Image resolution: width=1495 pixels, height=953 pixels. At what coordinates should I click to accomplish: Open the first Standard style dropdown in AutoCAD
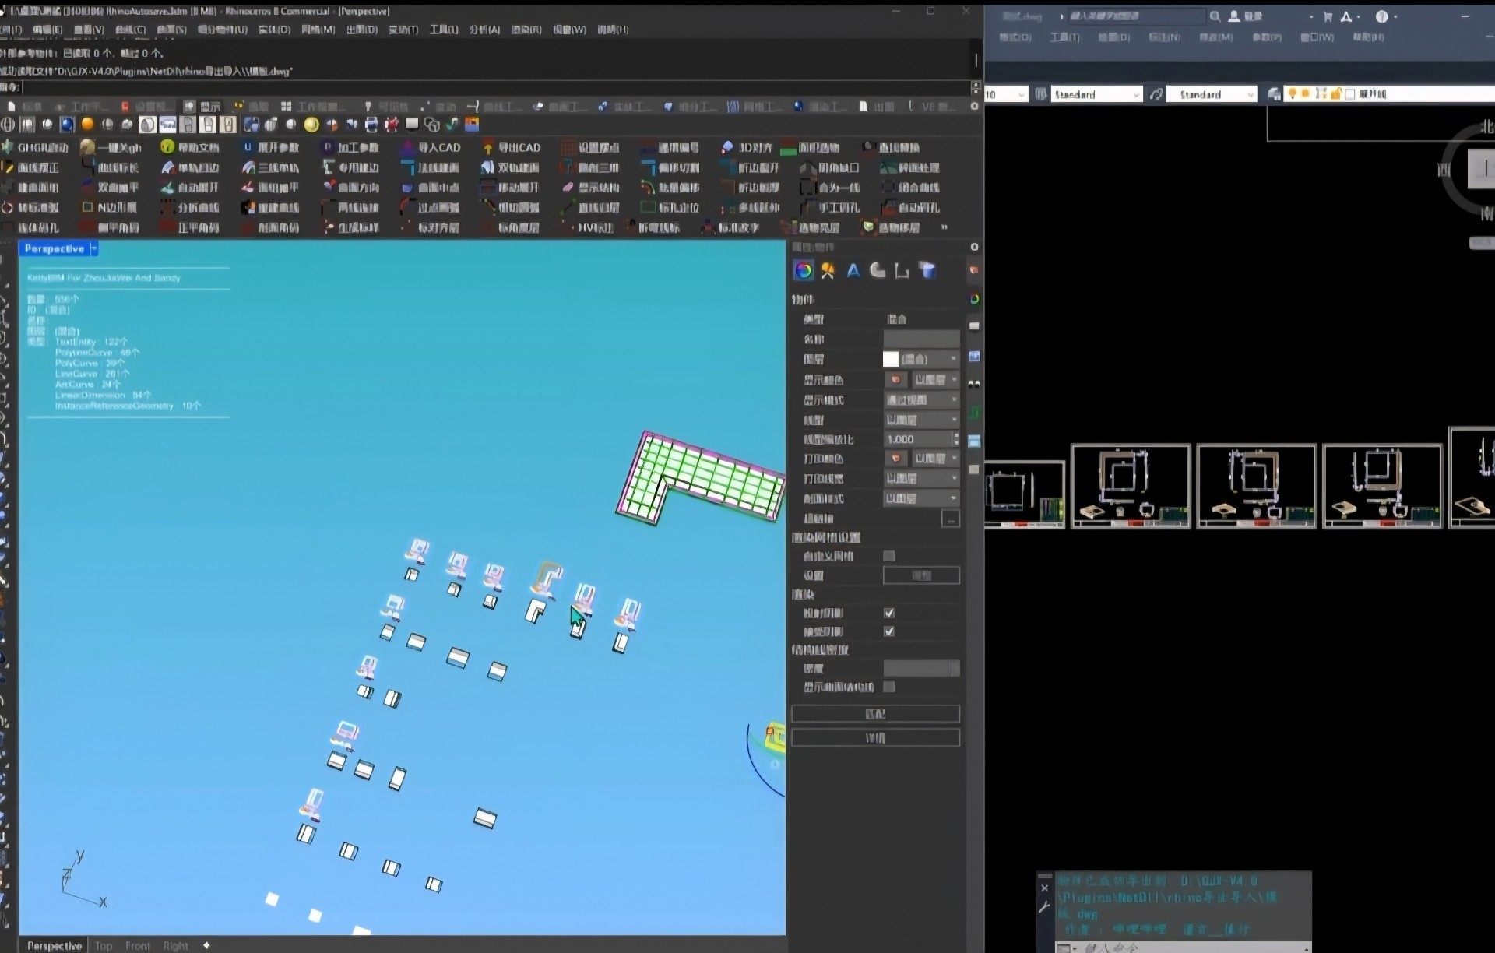click(x=1096, y=94)
